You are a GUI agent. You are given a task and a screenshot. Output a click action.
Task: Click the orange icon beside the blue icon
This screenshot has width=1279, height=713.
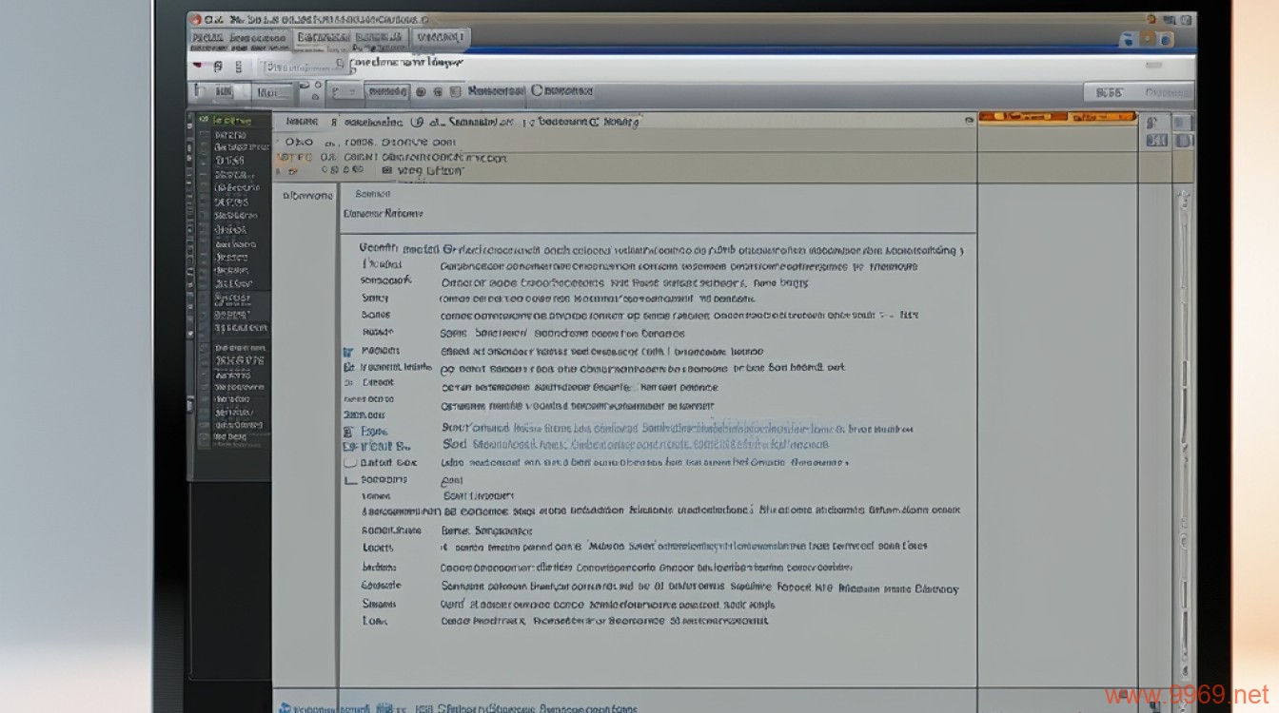pos(1149,39)
